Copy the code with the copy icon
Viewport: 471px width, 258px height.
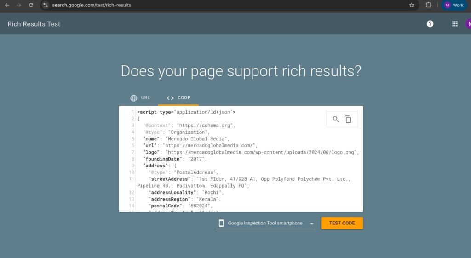pos(348,119)
